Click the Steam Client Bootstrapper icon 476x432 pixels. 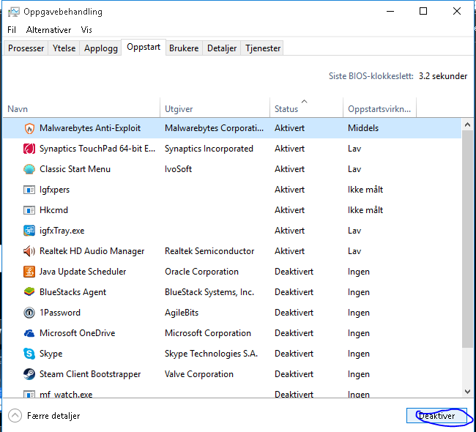(29, 374)
